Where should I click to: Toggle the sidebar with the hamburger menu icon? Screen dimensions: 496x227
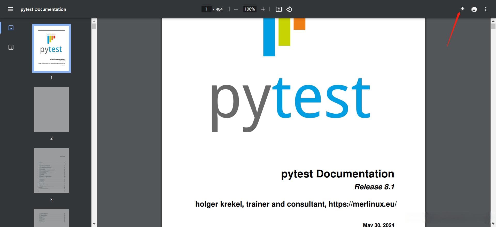pyautogui.click(x=10, y=9)
